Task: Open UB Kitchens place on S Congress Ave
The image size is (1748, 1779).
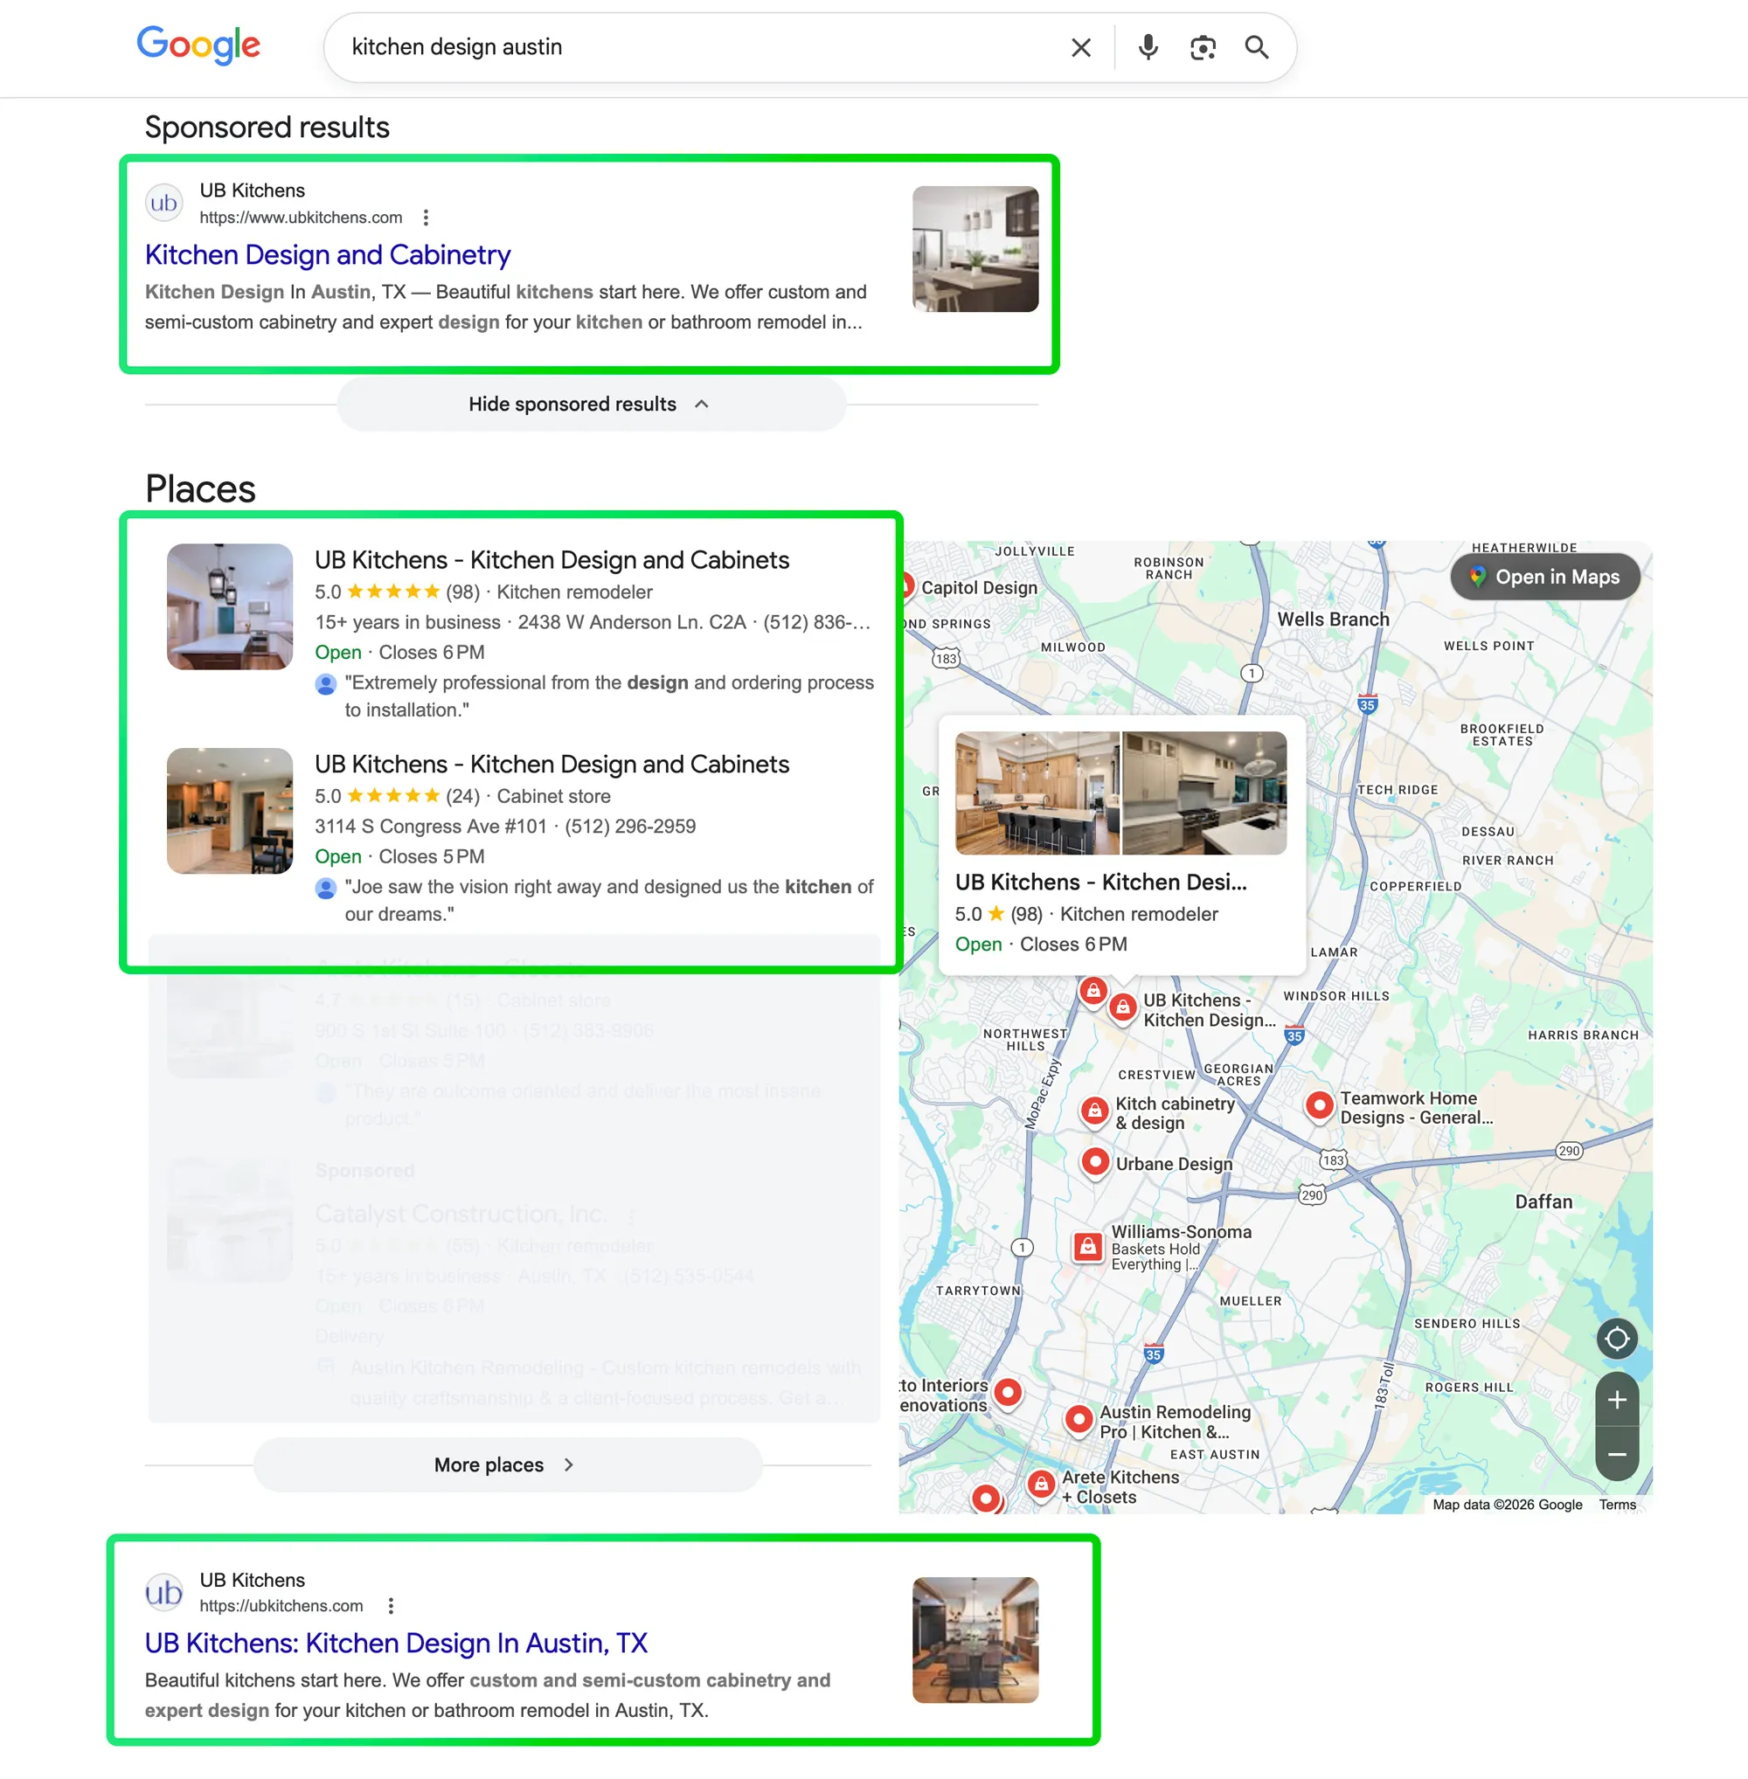Action: point(551,764)
